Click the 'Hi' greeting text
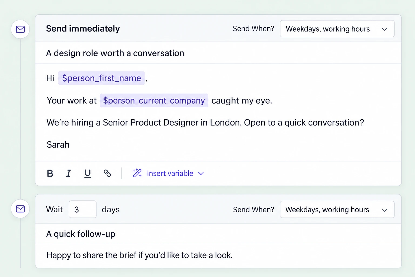The width and height of the screenshot is (415, 277). [50, 78]
